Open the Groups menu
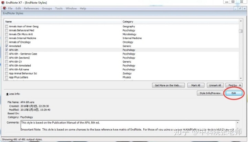248x142 pixels. (x=47, y=8)
